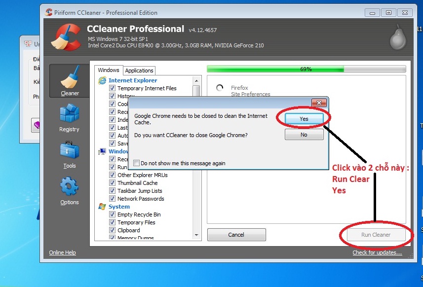
Task: Uncheck Other Explorer MRUs
Action: pos(112,175)
